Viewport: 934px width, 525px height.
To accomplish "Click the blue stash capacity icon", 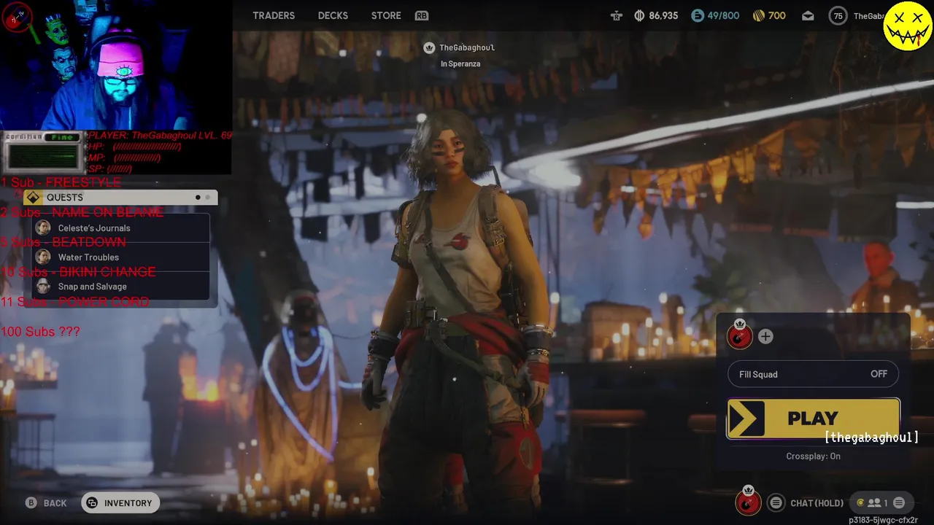I will pyautogui.click(x=698, y=15).
